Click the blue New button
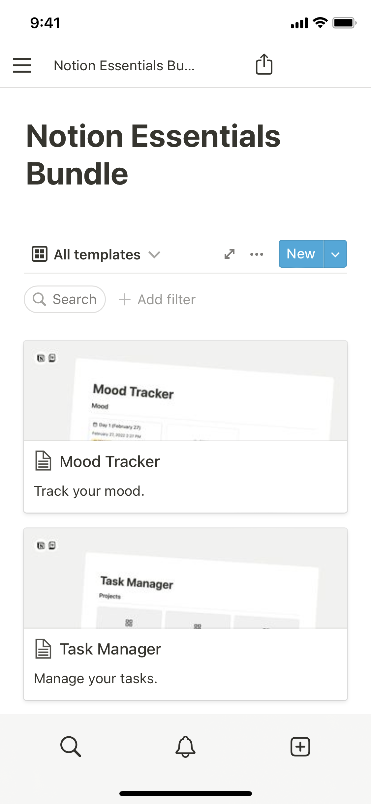 301,254
